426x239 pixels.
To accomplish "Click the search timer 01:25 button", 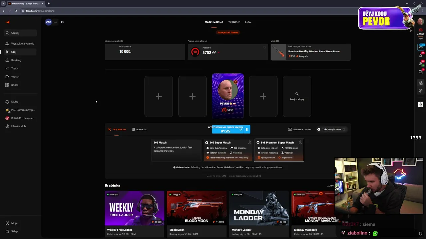I will pos(228,129).
